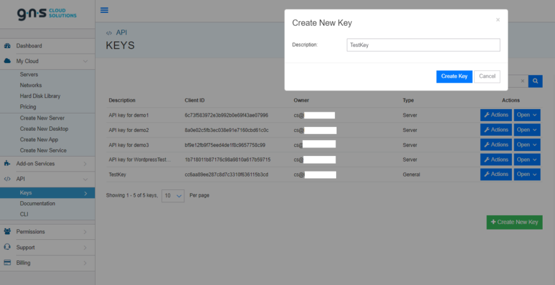555x285 pixels.
Task: Select Create New Service menu item
Action: pos(43,150)
